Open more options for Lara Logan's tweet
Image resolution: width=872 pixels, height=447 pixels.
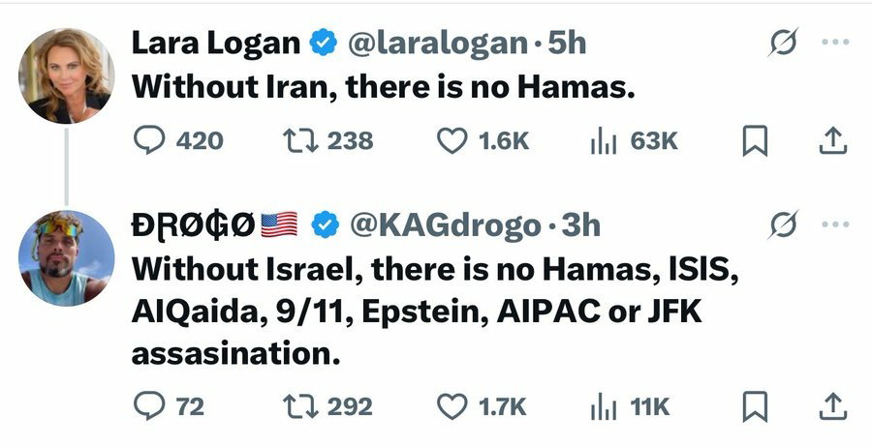coord(835,42)
